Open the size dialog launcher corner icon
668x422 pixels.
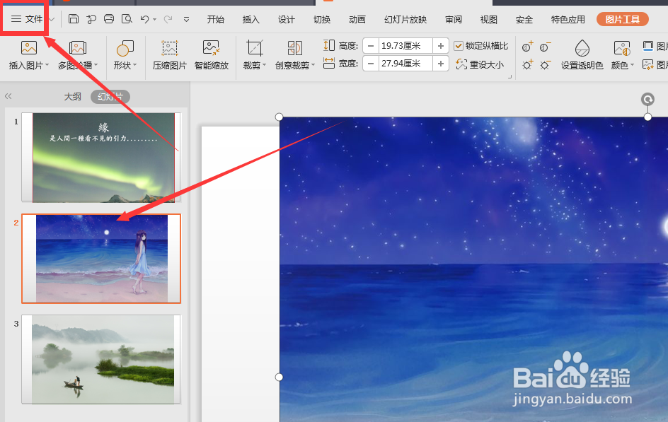[509, 76]
